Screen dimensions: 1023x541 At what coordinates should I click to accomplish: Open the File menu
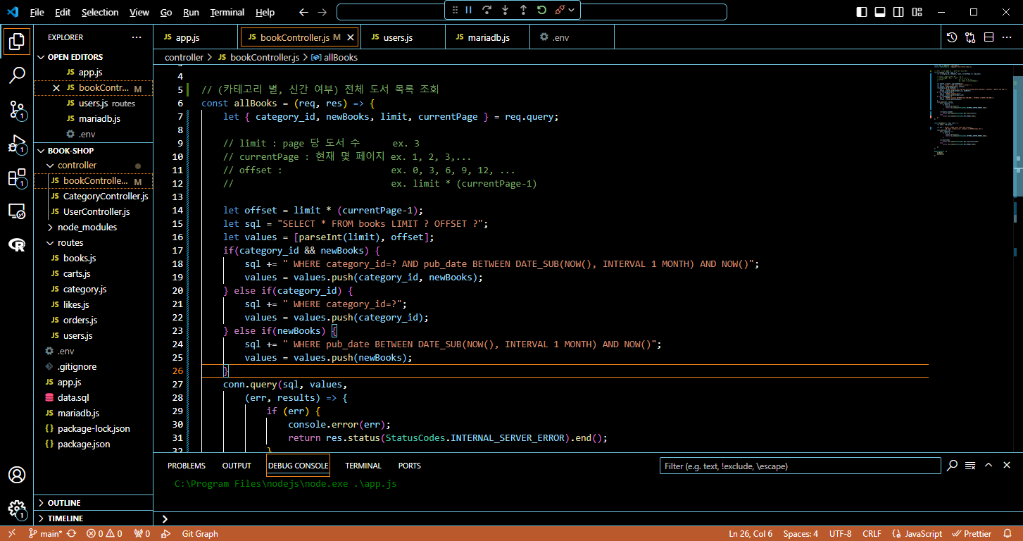37,12
